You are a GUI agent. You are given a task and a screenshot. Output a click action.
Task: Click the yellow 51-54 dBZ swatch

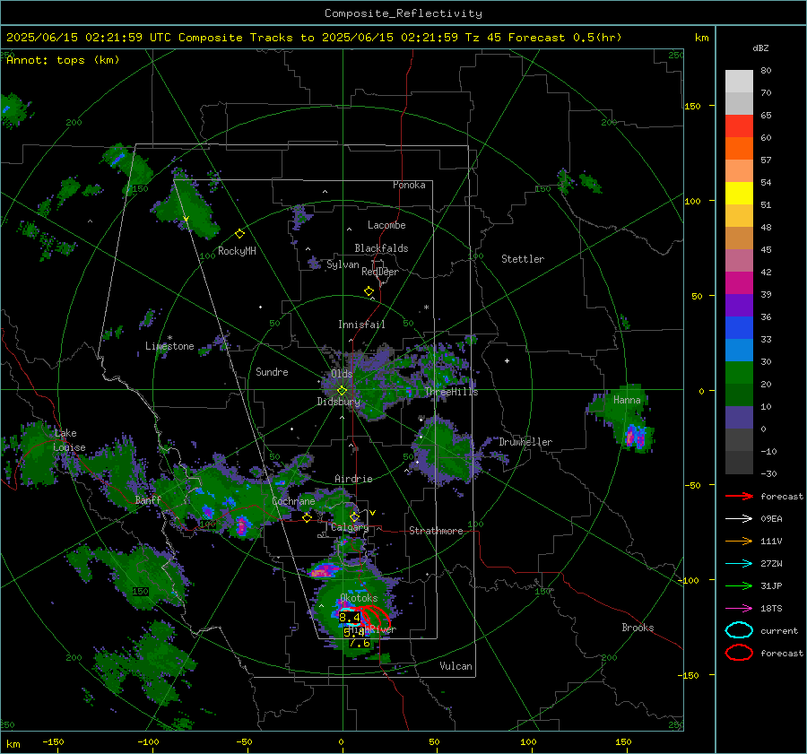[739, 193]
